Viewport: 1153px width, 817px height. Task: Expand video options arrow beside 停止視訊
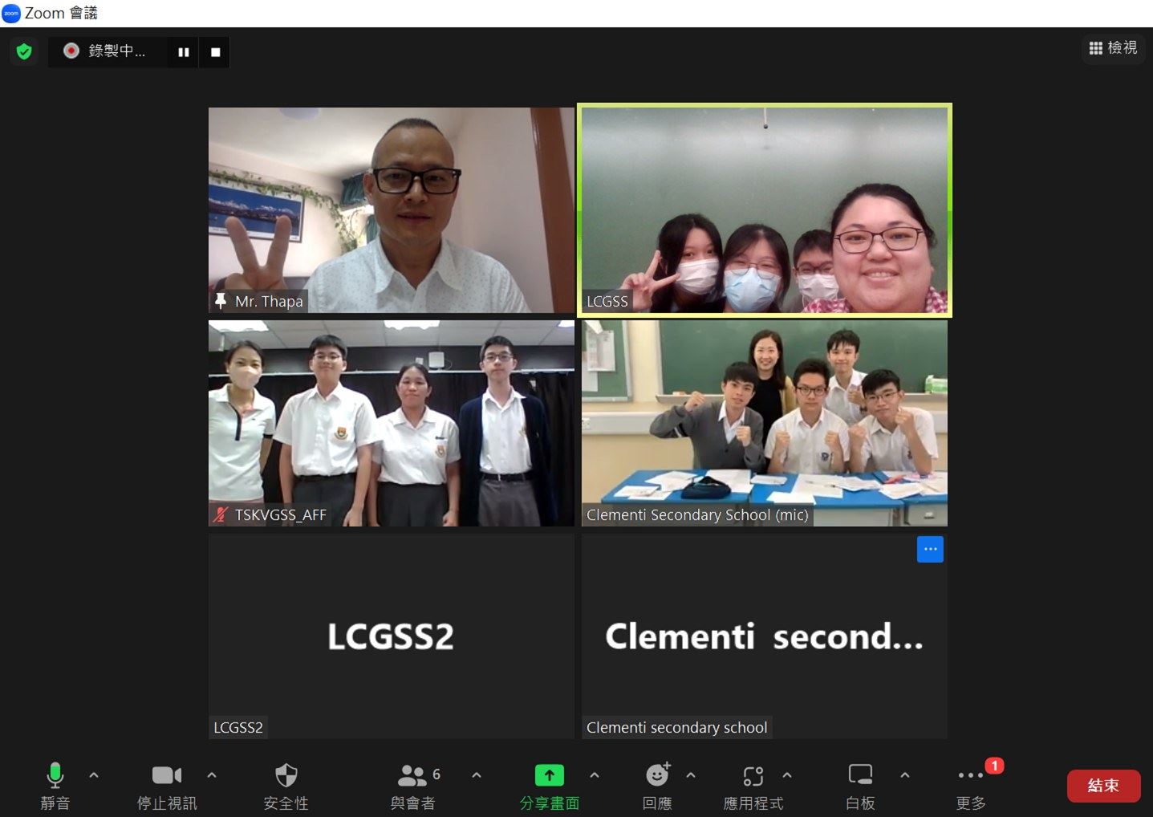tap(212, 775)
